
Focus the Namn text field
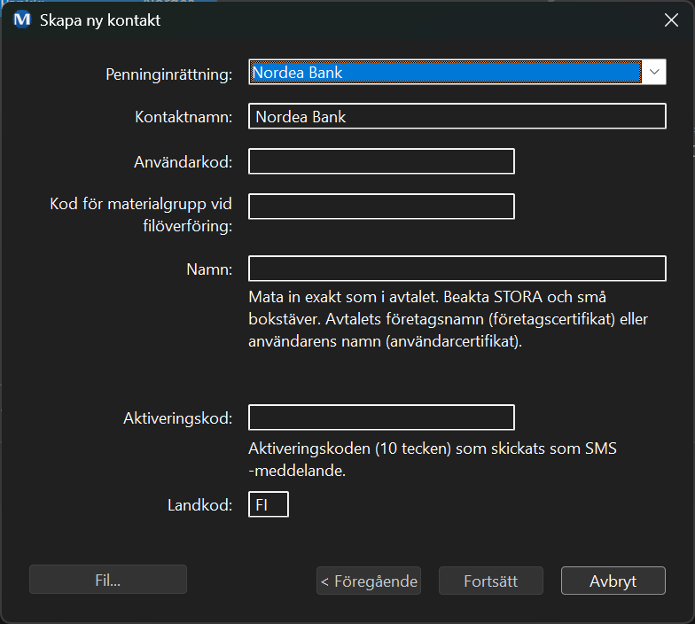pyautogui.click(x=457, y=269)
